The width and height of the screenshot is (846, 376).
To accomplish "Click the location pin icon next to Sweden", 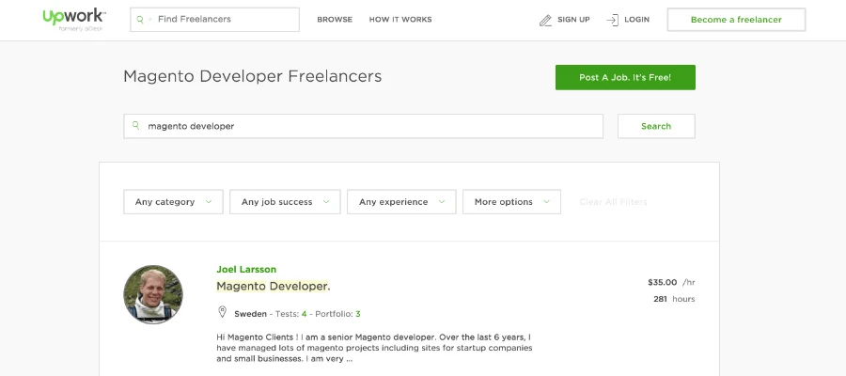I will tap(223, 313).
